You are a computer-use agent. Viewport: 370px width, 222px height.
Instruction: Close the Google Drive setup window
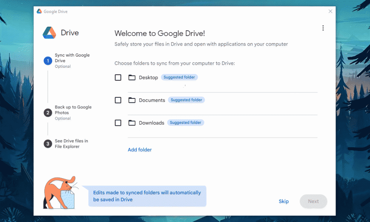pos(330,11)
